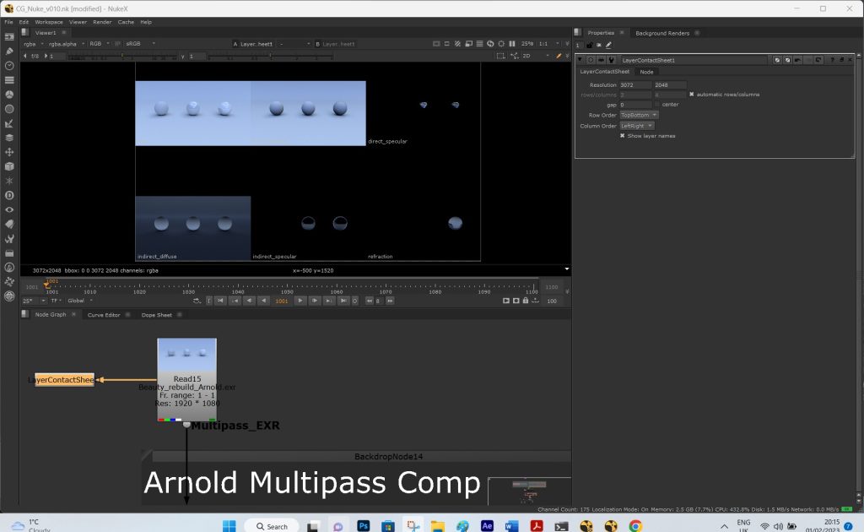The height and width of the screenshot is (532, 864).
Task: Jump to the first frame
Action: (220, 301)
